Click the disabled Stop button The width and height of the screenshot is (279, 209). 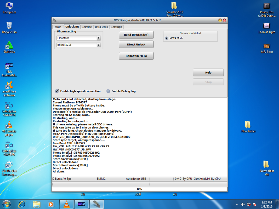(208, 82)
